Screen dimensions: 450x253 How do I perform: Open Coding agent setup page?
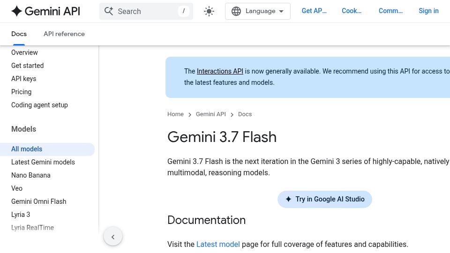39,105
